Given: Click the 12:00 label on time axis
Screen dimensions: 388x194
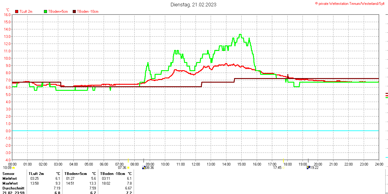Looking at the screenshot, I should (196, 164).
